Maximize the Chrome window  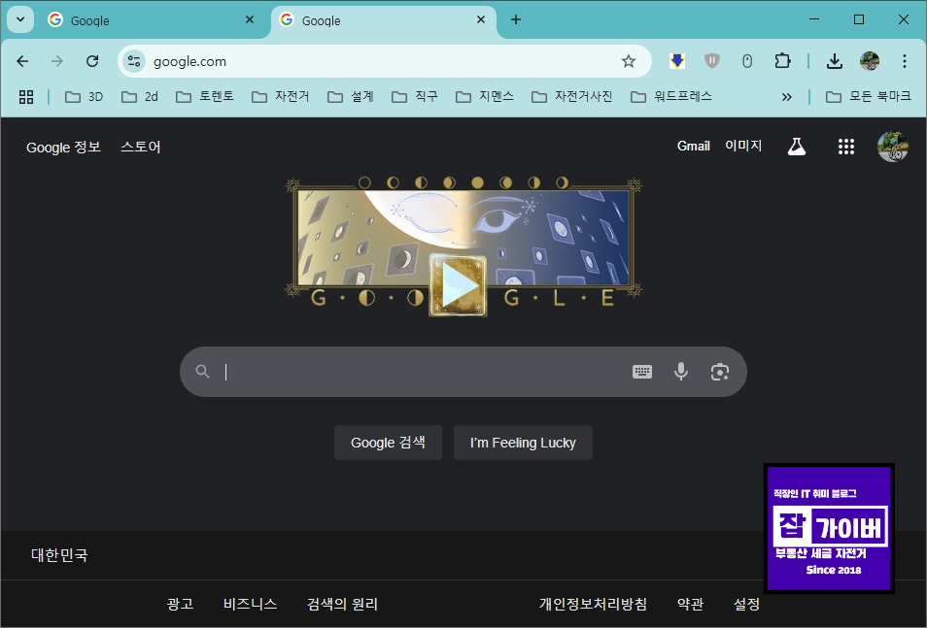click(859, 19)
